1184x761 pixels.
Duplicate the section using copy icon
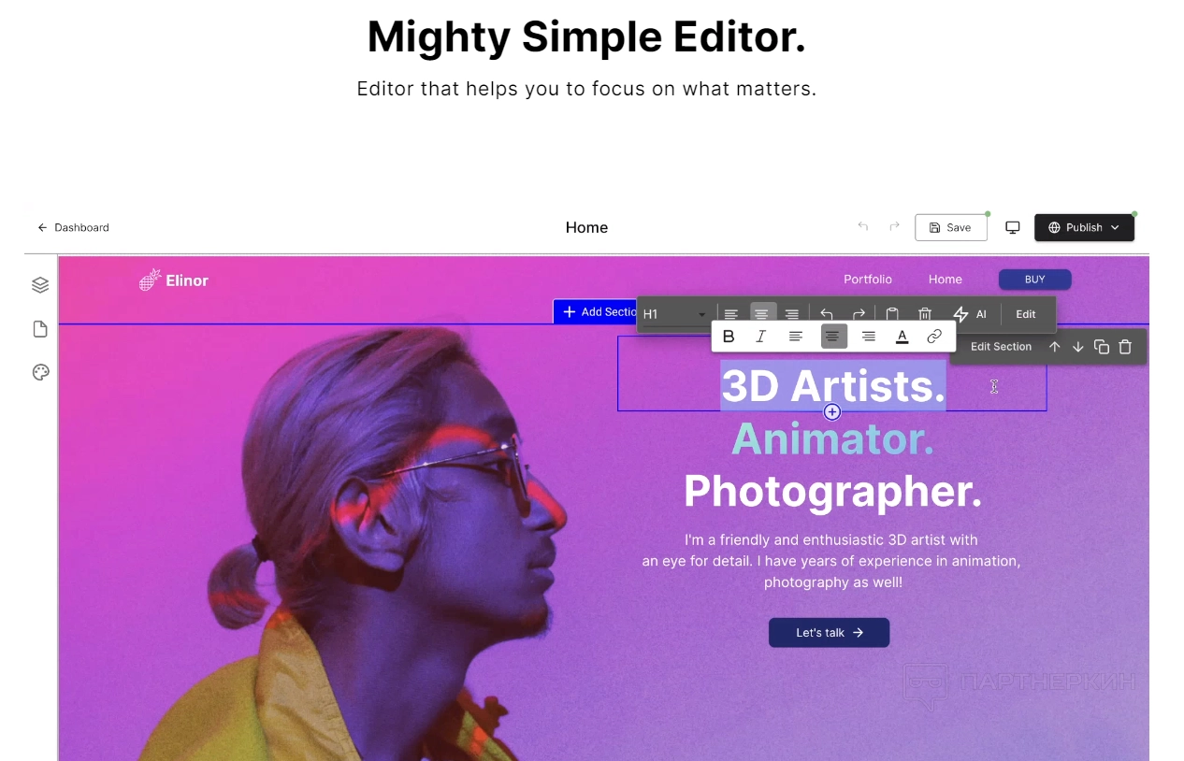(x=1102, y=347)
